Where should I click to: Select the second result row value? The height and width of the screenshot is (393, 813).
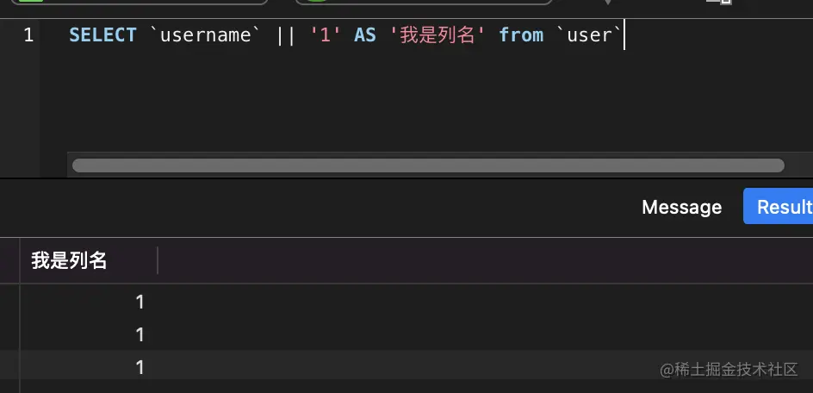(x=140, y=335)
